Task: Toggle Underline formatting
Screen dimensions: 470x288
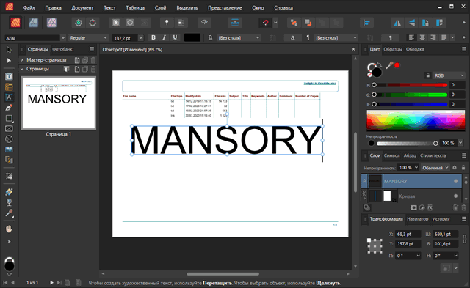Action: pos(175,37)
